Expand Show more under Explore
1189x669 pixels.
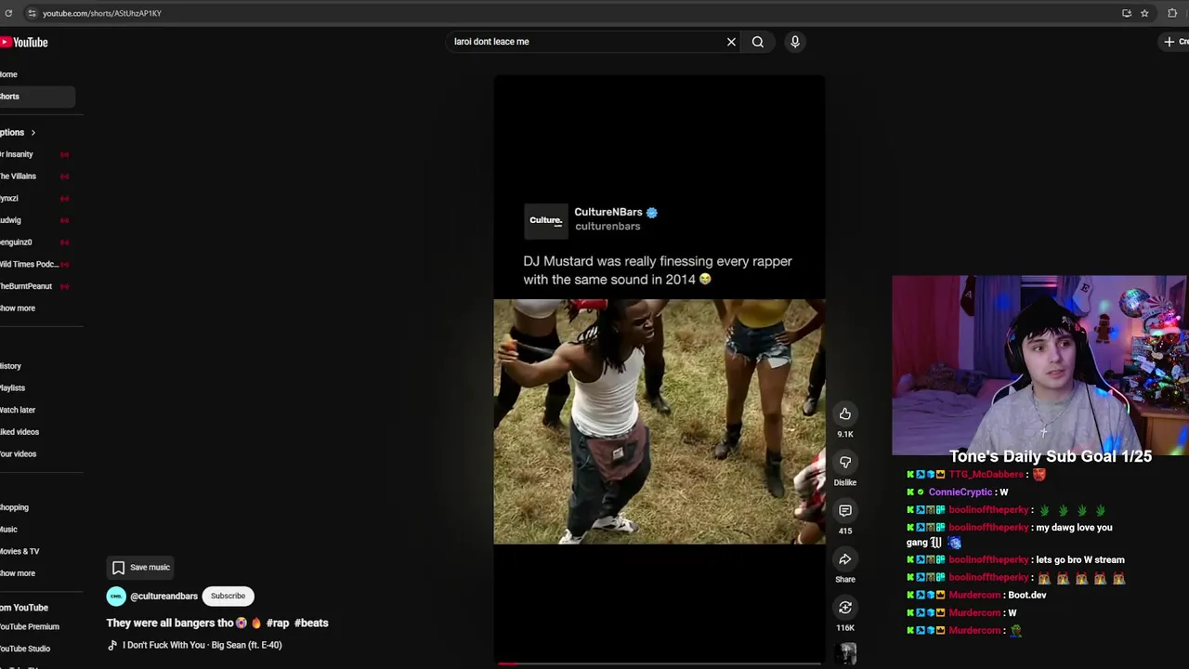pos(18,573)
